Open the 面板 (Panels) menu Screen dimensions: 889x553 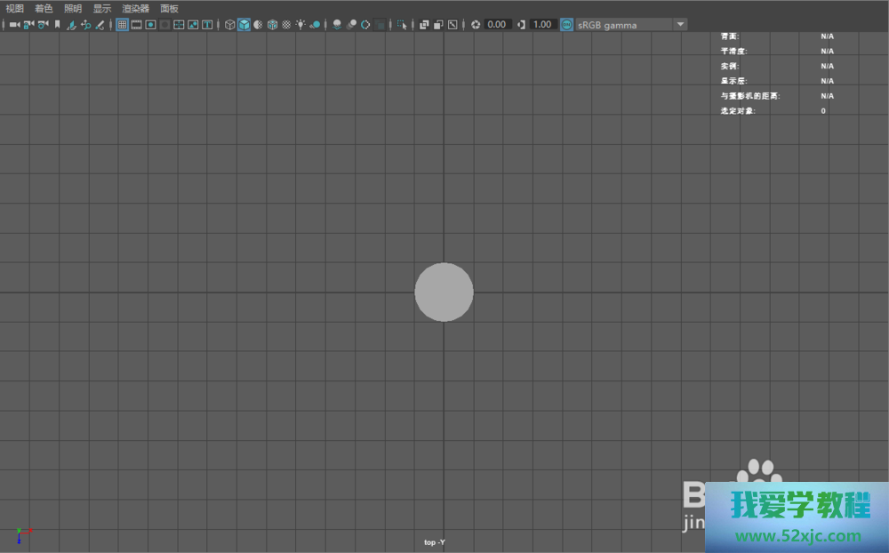169,8
